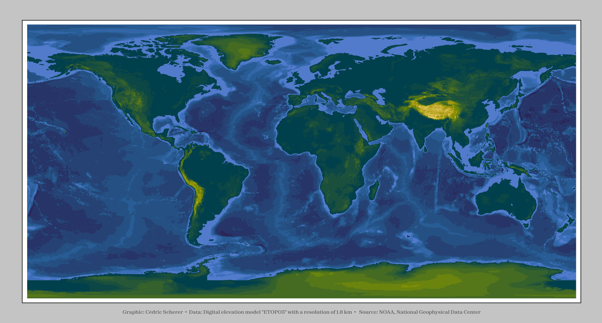Select the Antarctica landmass at bottom
The image size is (602, 323).
301,280
